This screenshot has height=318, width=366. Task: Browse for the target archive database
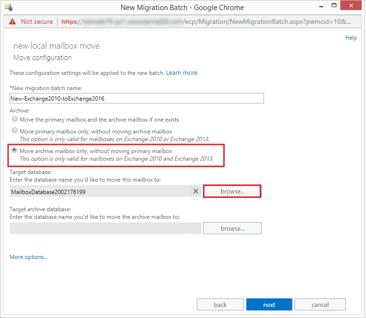coord(232,228)
